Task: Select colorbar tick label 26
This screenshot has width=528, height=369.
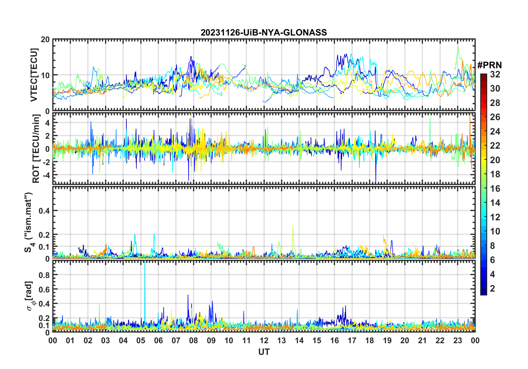Action: click(x=495, y=117)
